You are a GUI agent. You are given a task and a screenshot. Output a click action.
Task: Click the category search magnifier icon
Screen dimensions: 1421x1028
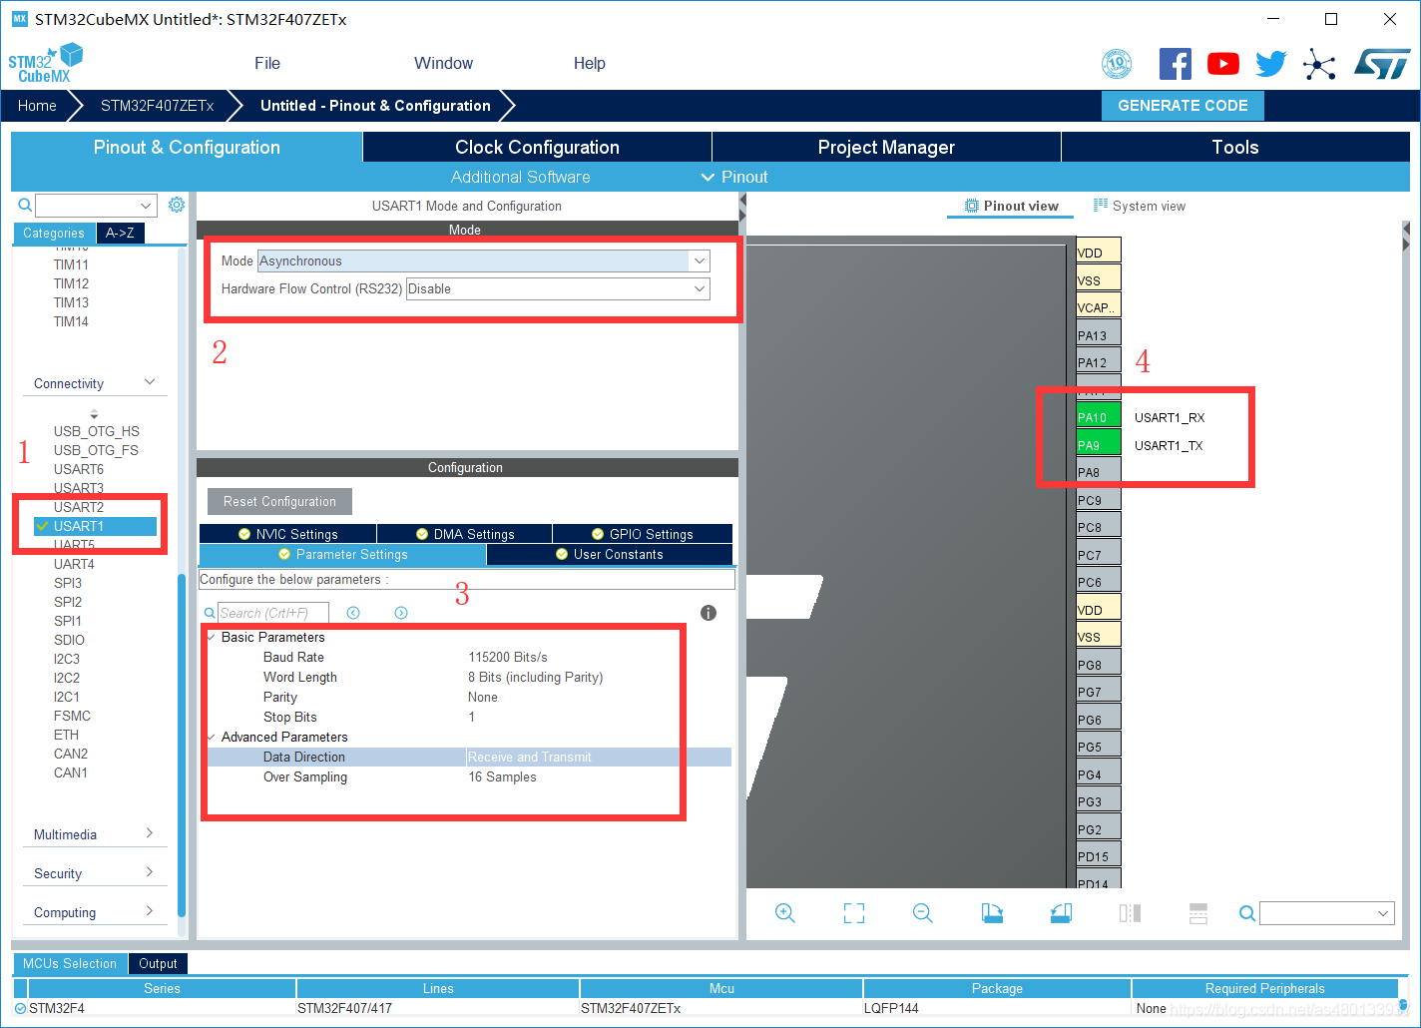click(x=25, y=205)
